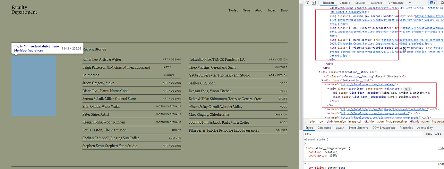Open the Properties tab
The image size is (444, 169).
[406, 128]
